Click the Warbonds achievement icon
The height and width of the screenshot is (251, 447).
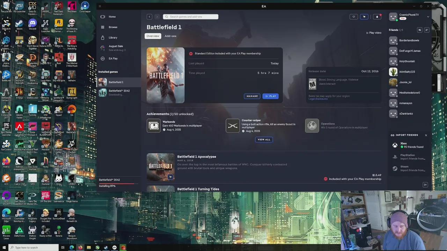154,126
